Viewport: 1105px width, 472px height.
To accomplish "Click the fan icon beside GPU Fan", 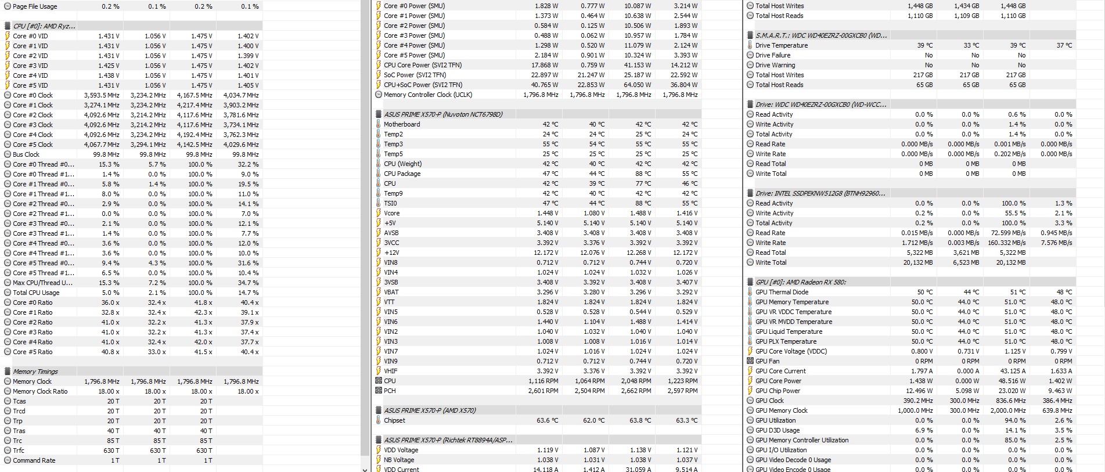I will pyautogui.click(x=750, y=361).
